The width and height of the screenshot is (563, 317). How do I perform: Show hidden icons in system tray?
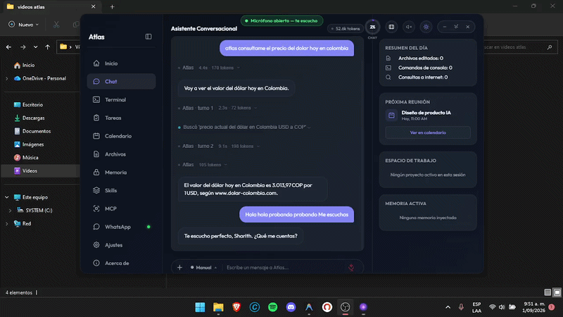(x=448, y=307)
